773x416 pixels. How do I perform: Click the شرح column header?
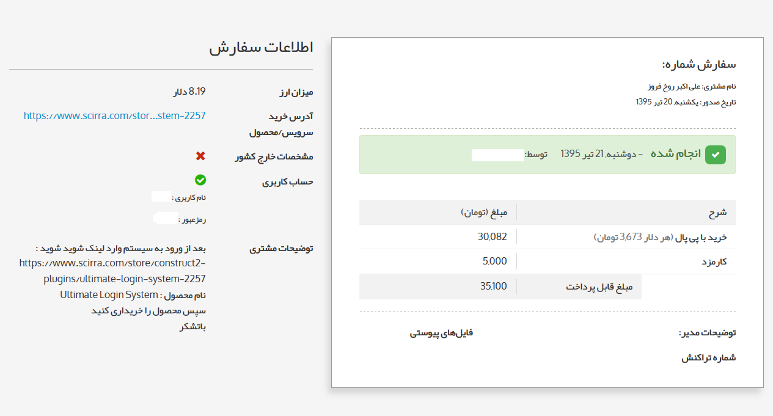click(717, 213)
